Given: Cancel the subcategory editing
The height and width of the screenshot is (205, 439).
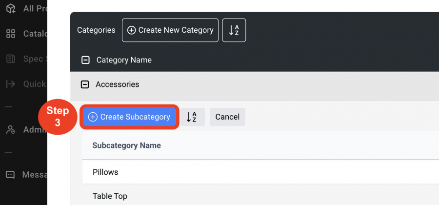Looking at the screenshot, I should (227, 117).
